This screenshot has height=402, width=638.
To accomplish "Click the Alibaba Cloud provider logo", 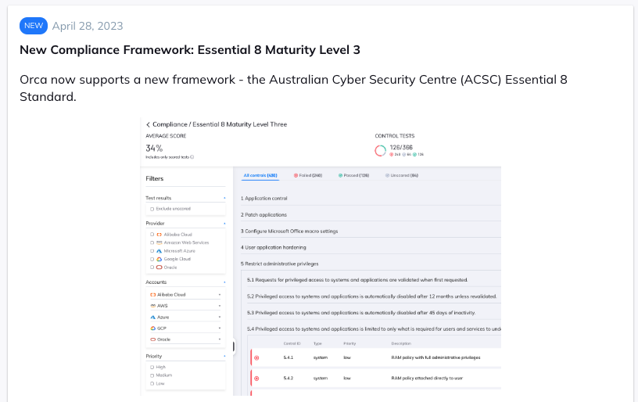I will coord(159,235).
